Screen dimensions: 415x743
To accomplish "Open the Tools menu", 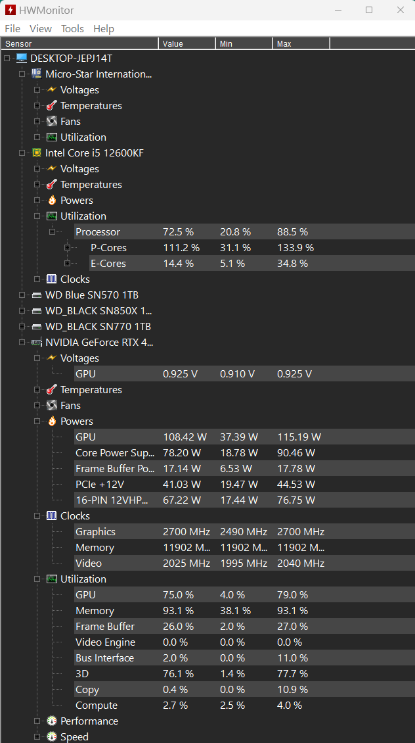I will 72,28.
